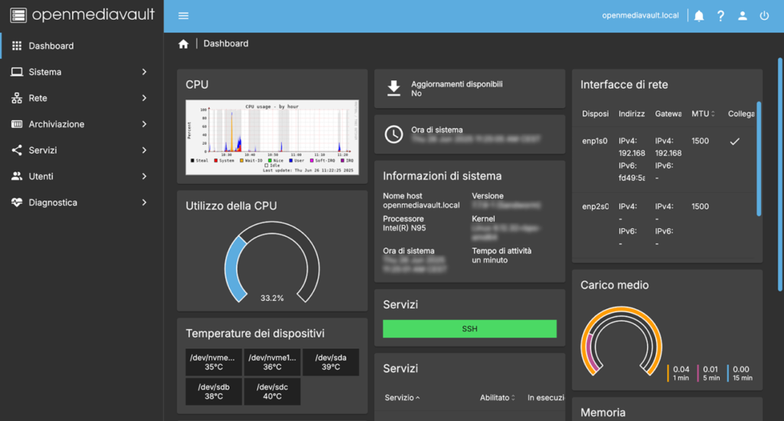Open the Sistema menu item
Screen dimensions: 784x421
pos(81,72)
